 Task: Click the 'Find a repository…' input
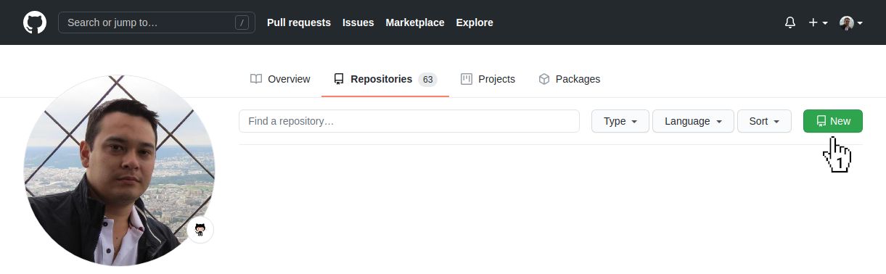coord(409,121)
